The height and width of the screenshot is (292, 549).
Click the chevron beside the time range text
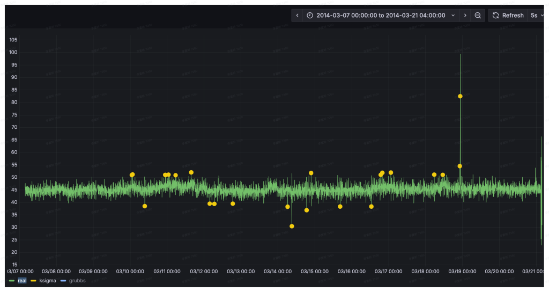tap(453, 16)
